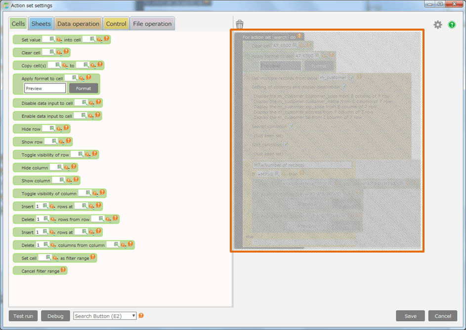The height and width of the screenshot is (330, 466).
Task: Click the help bubble on the Apply format to cell block
Action: pos(88,77)
